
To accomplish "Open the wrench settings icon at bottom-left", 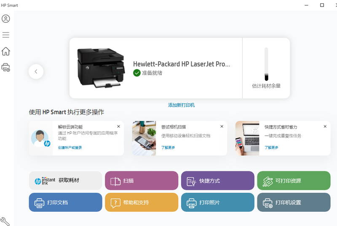I will pyautogui.click(x=5, y=221).
